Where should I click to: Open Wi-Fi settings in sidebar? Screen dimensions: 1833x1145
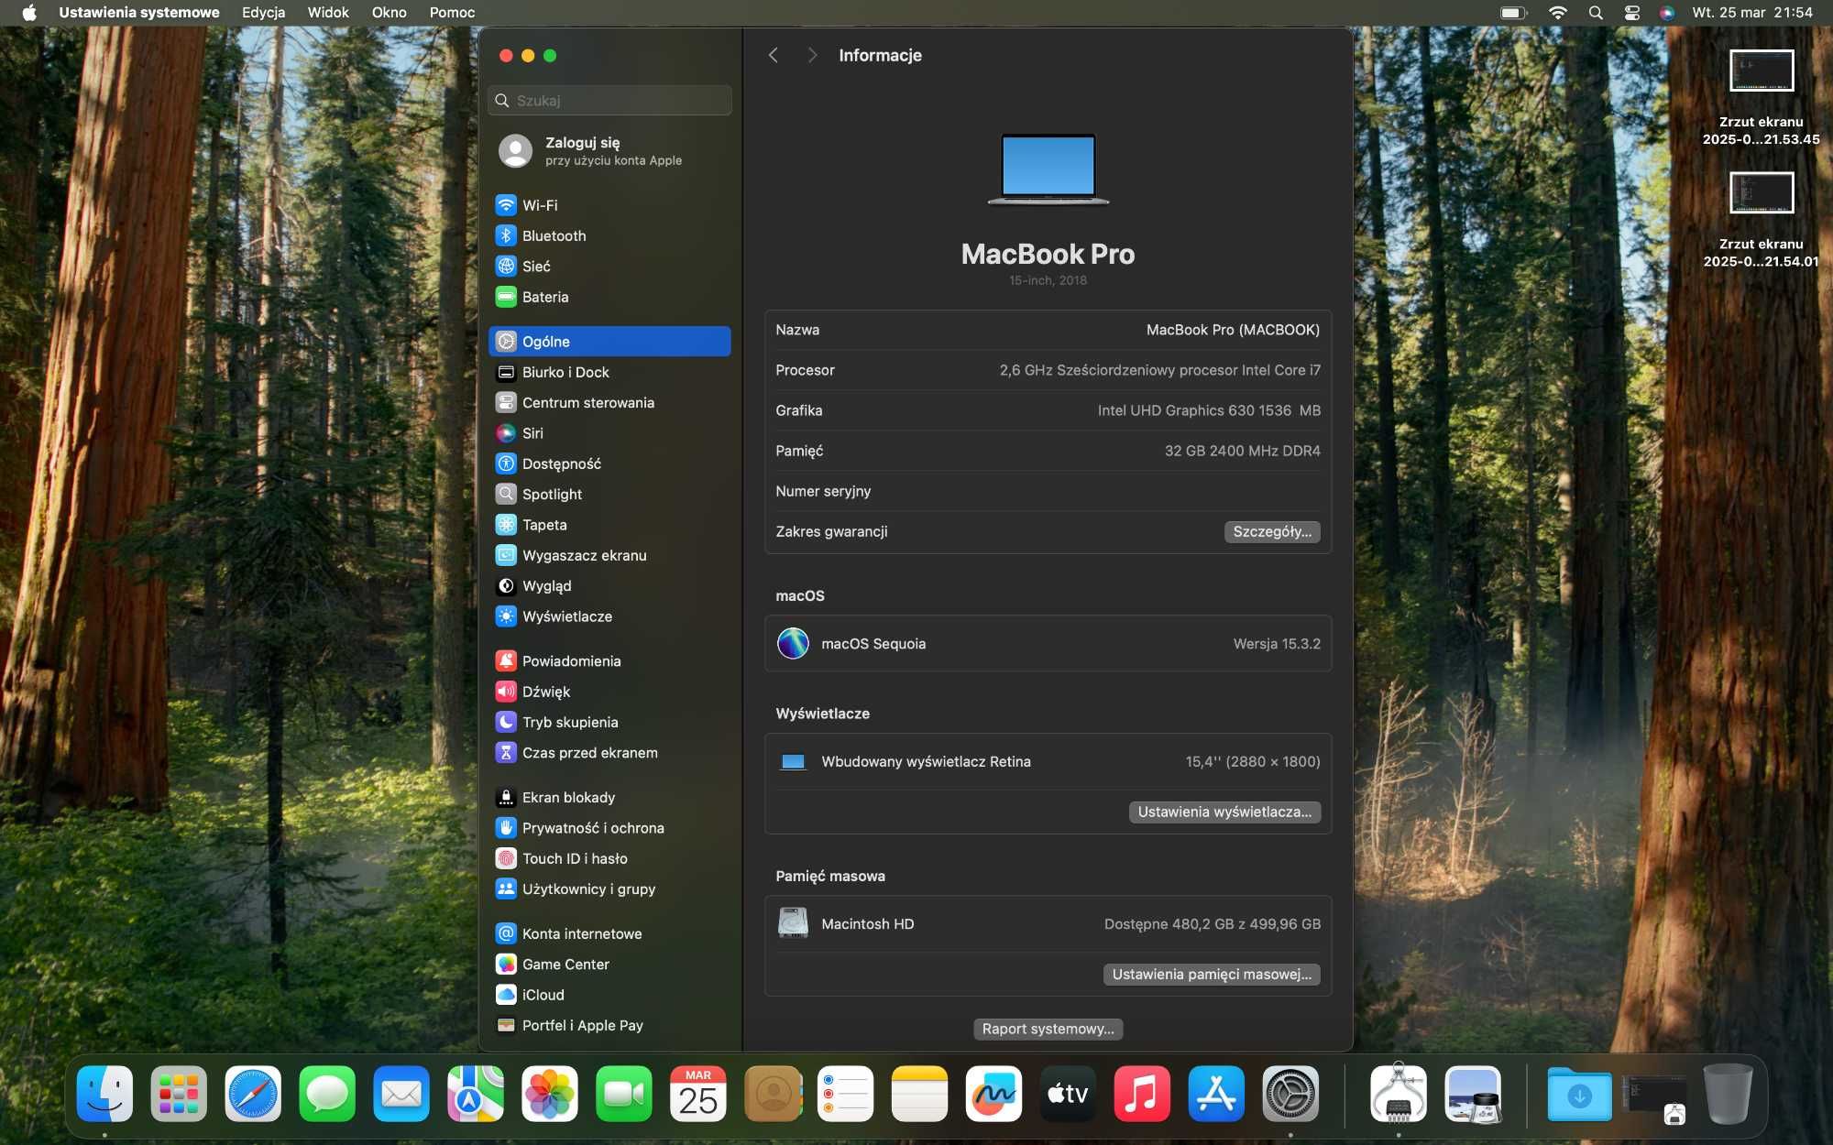coord(609,205)
